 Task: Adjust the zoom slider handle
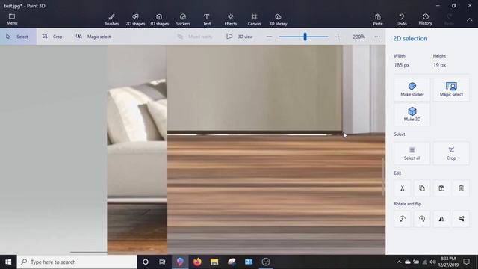(x=305, y=37)
